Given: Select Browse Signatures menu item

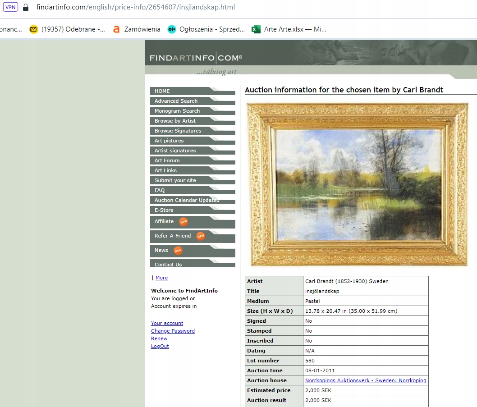Looking at the screenshot, I should click(193, 131).
